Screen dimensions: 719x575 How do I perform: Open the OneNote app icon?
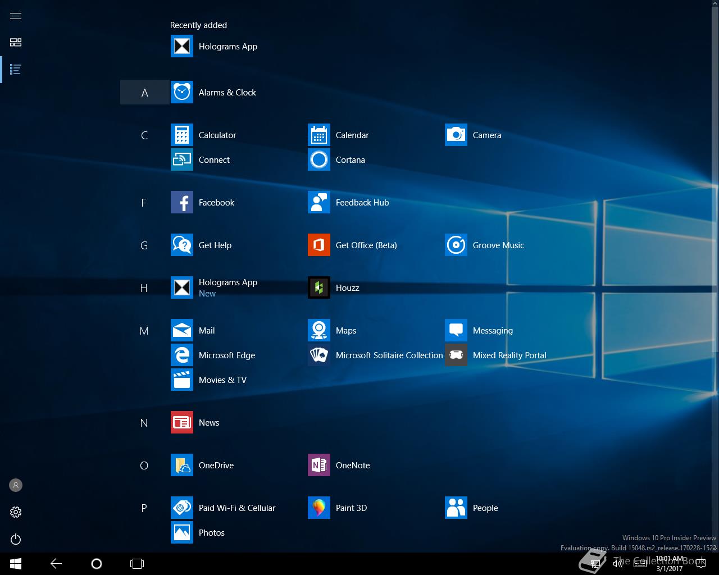pos(319,466)
